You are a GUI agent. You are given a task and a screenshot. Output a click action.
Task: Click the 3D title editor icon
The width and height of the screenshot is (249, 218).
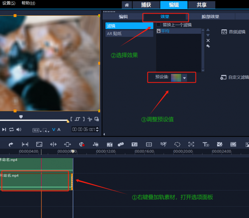click(206, 144)
